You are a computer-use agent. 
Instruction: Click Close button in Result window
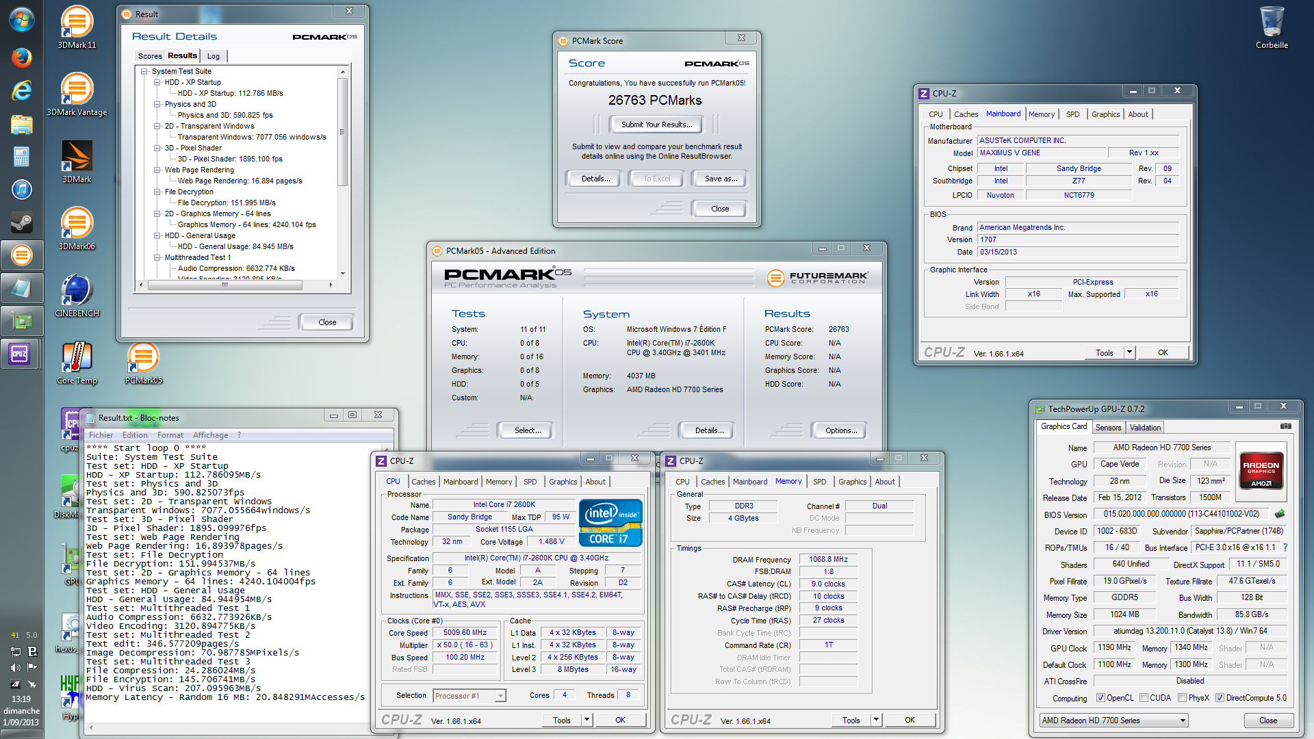click(x=327, y=322)
